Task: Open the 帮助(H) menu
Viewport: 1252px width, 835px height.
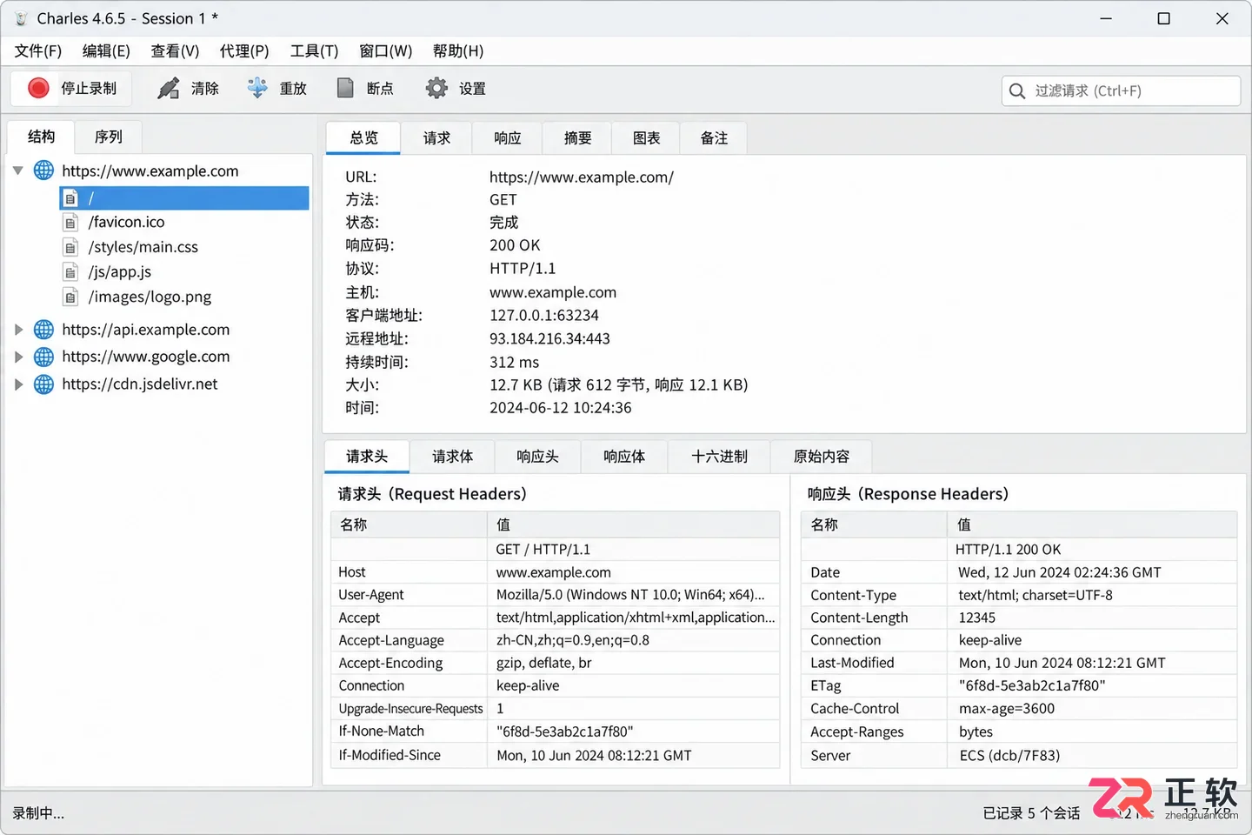Action: pyautogui.click(x=458, y=51)
